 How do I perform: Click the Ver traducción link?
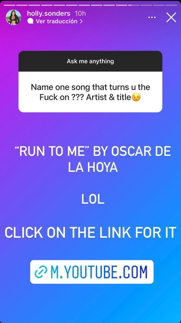pyautogui.click(x=57, y=21)
